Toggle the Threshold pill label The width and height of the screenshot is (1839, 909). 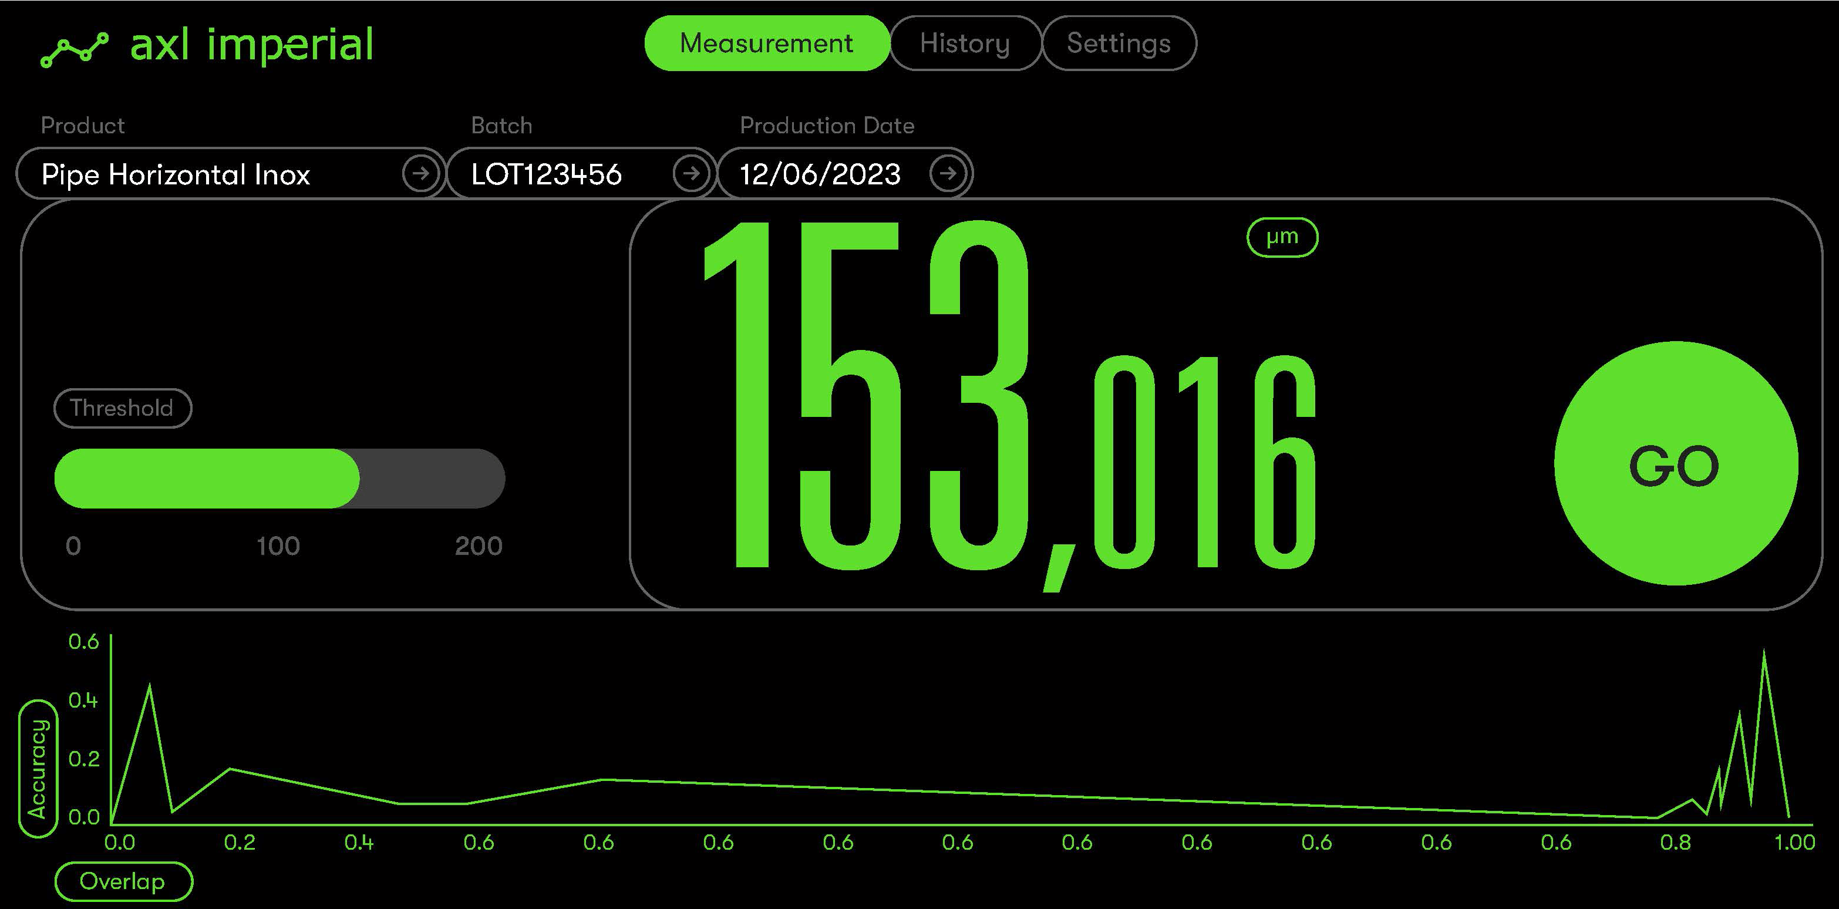coord(122,409)
